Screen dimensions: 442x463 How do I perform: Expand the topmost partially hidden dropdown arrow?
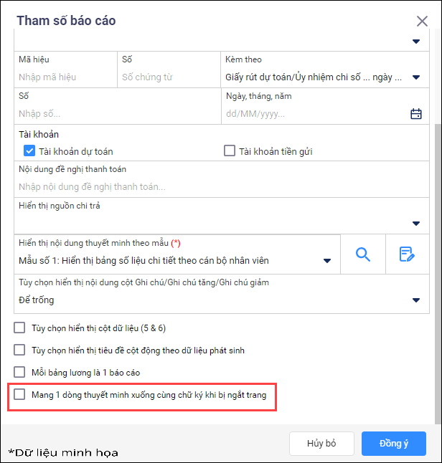[x=416, y=42]
